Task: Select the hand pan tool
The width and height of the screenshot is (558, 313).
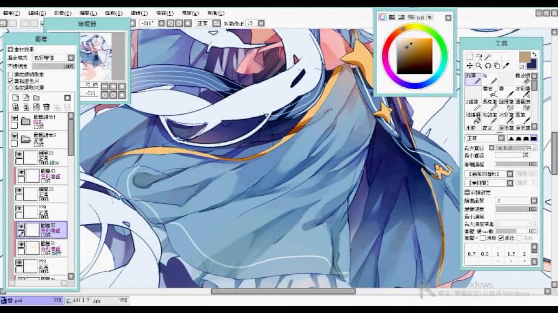Action: [x=497, y=66]
